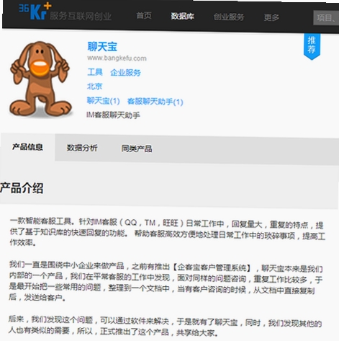Image resolution: width=339 pixels, height=341 pixels.
Task: Click the 36Kr+ logo
Action: pos(35,11)
